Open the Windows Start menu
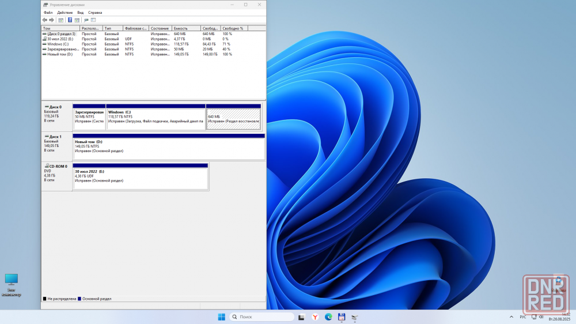The height and width of the screenshot is (324, 576). point(222,317)
